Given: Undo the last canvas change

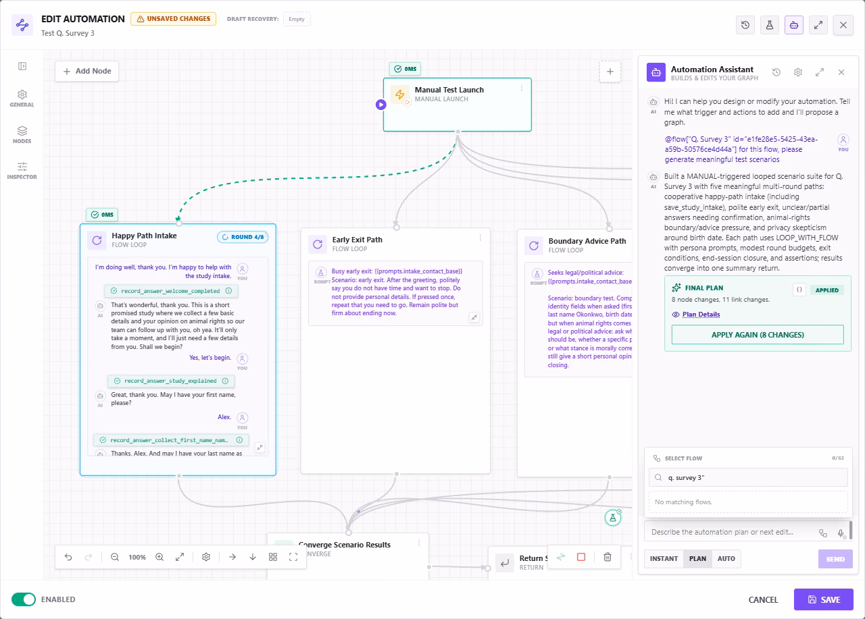Looking at the screenshot, I should [x=68, y=557].
